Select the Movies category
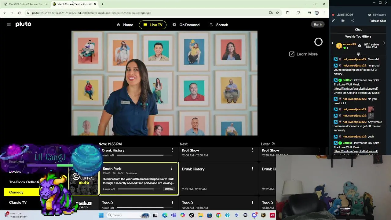This screenshot has width=391, height=220. (15, 172)
